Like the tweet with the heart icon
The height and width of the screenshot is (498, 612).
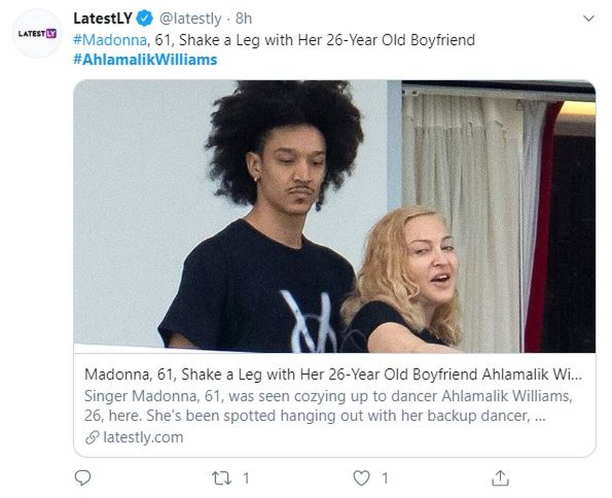[361, 479]
